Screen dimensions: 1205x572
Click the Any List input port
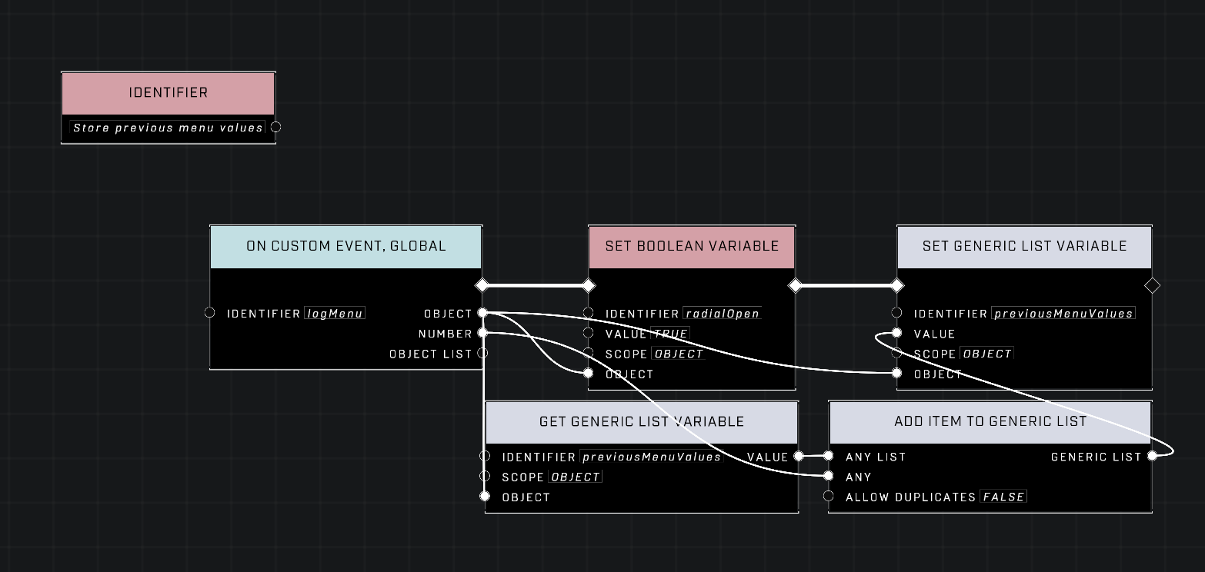[829, 456]
